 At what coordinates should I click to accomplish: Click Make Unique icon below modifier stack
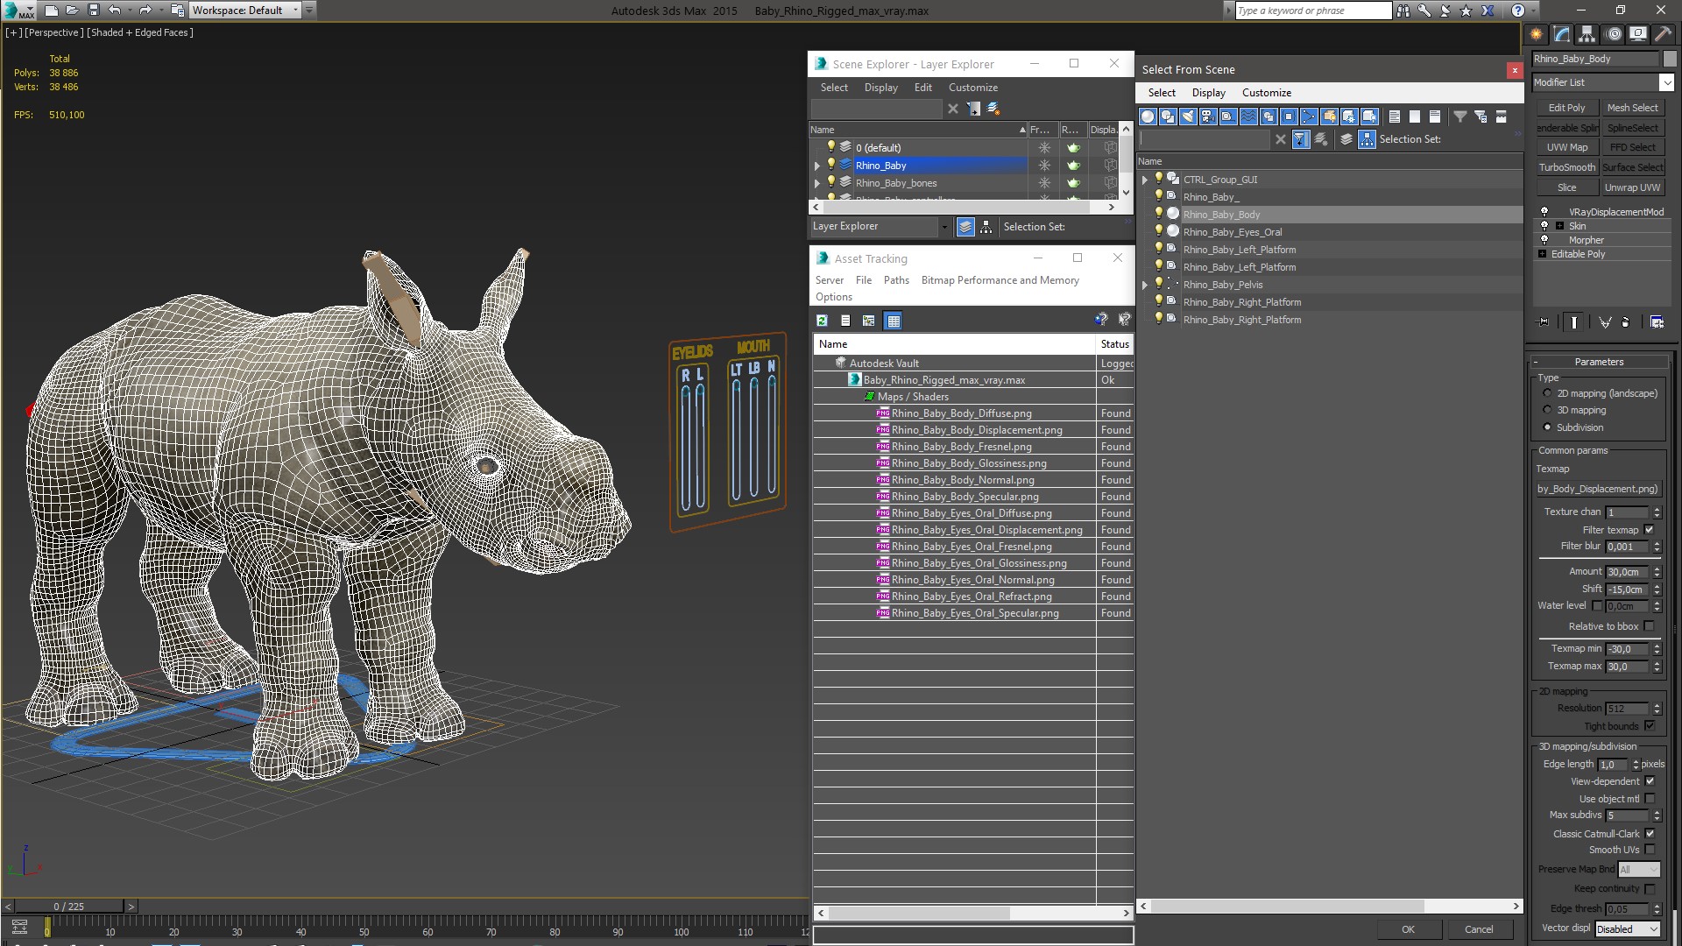[x=1605, y=322]
